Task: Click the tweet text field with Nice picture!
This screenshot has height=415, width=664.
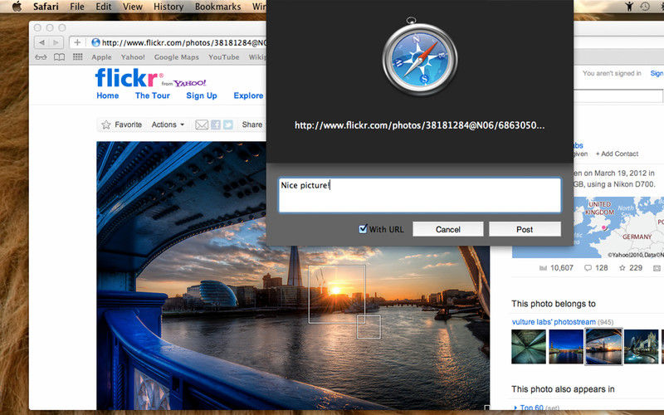Action: pos(420,195)
